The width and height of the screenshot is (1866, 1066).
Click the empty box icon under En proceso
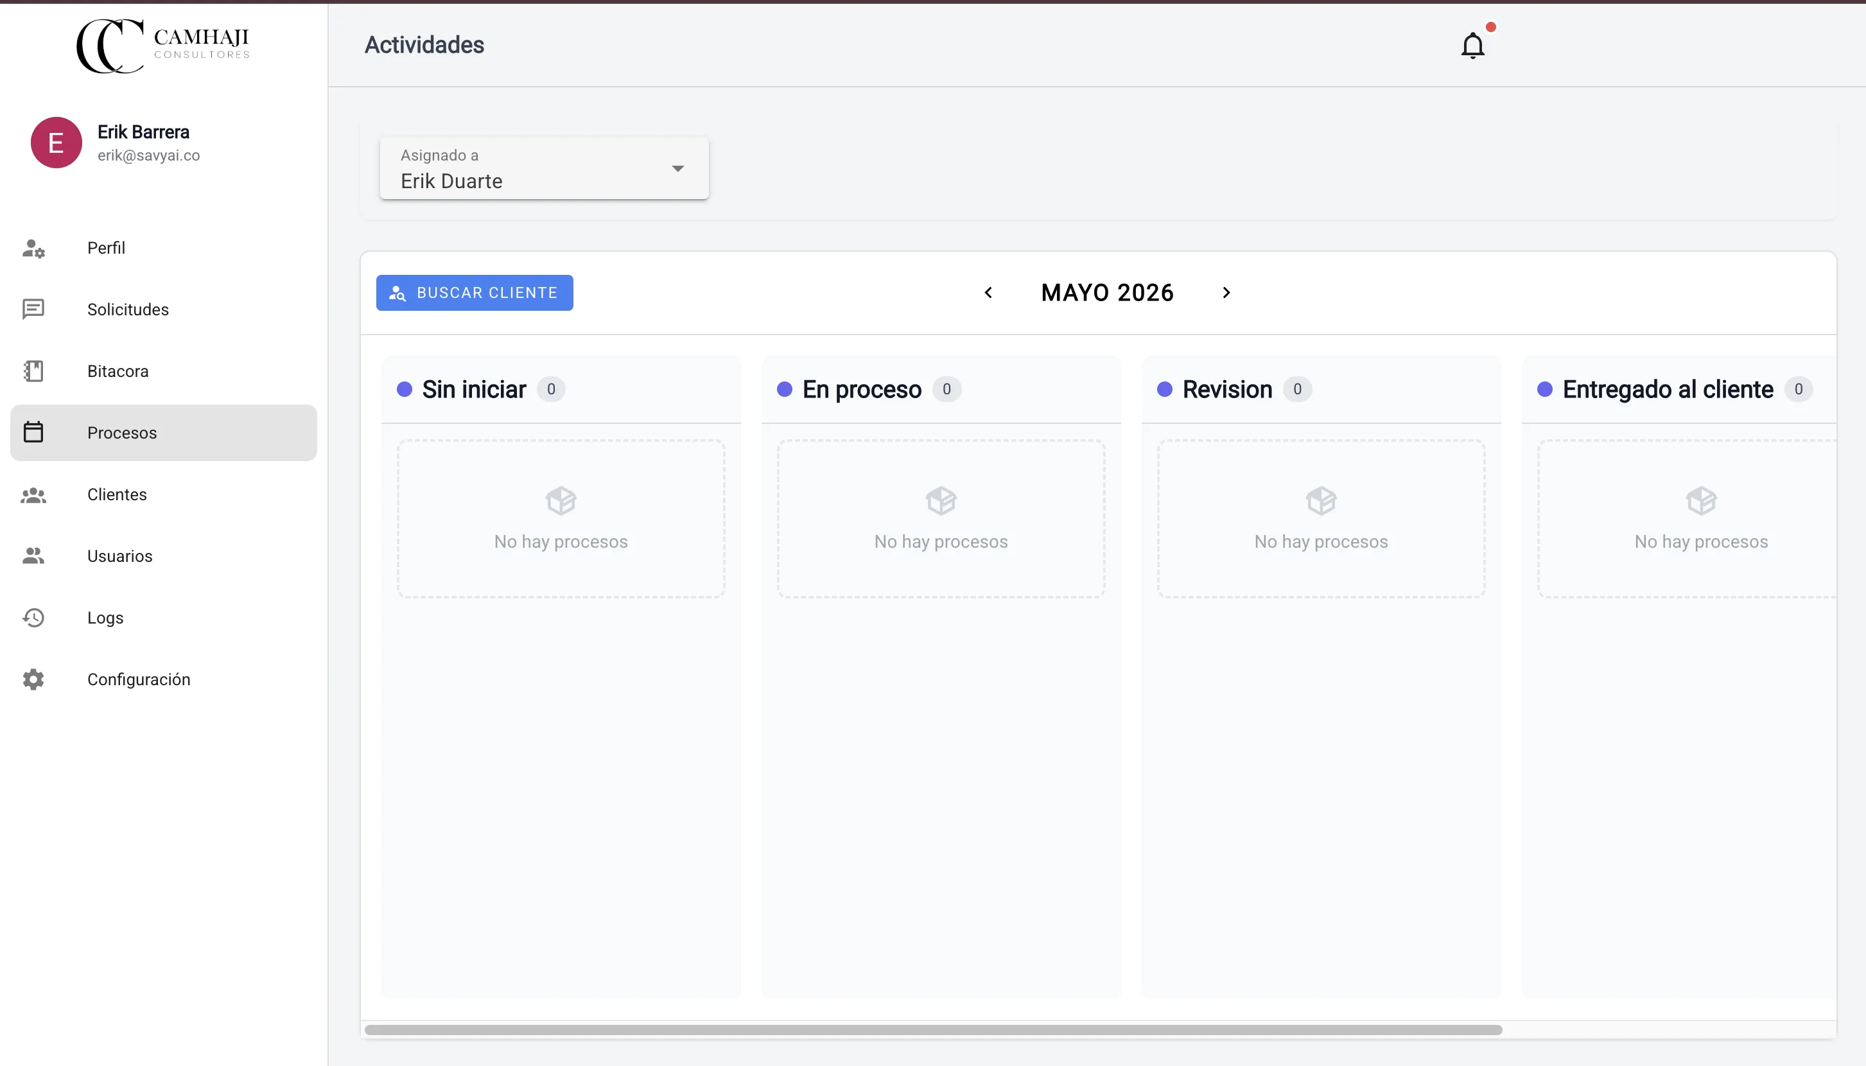pos(941,502)
